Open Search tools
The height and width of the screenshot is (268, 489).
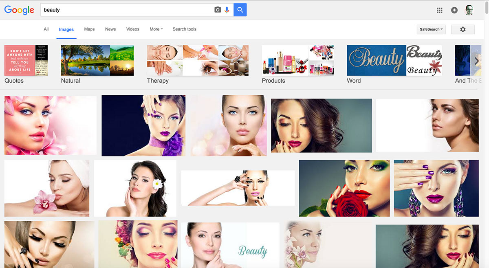184,29
